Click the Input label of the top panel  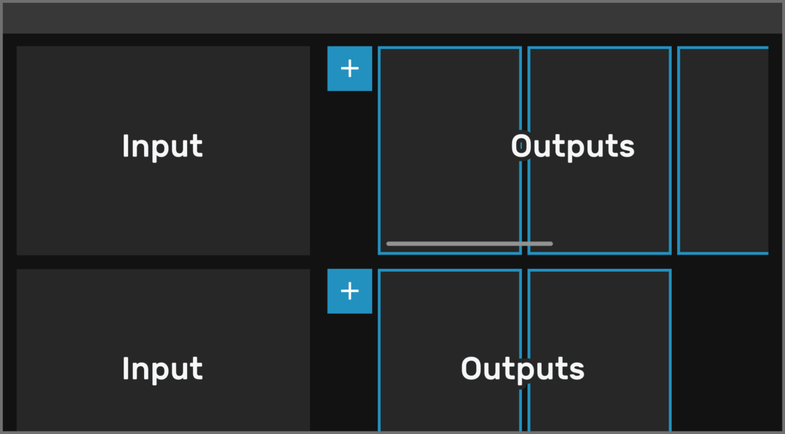(x=163, y=146)
